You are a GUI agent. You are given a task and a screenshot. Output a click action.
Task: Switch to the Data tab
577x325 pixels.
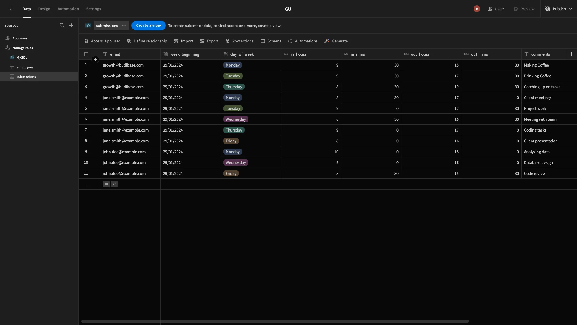26,9
